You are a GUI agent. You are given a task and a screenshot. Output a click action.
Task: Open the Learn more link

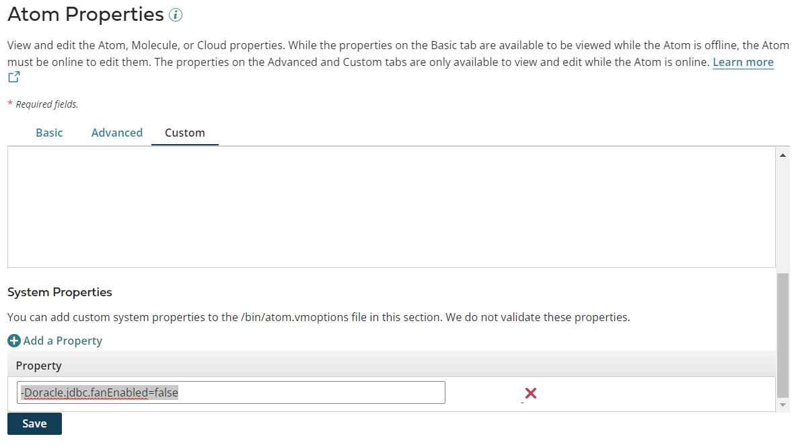742,62
